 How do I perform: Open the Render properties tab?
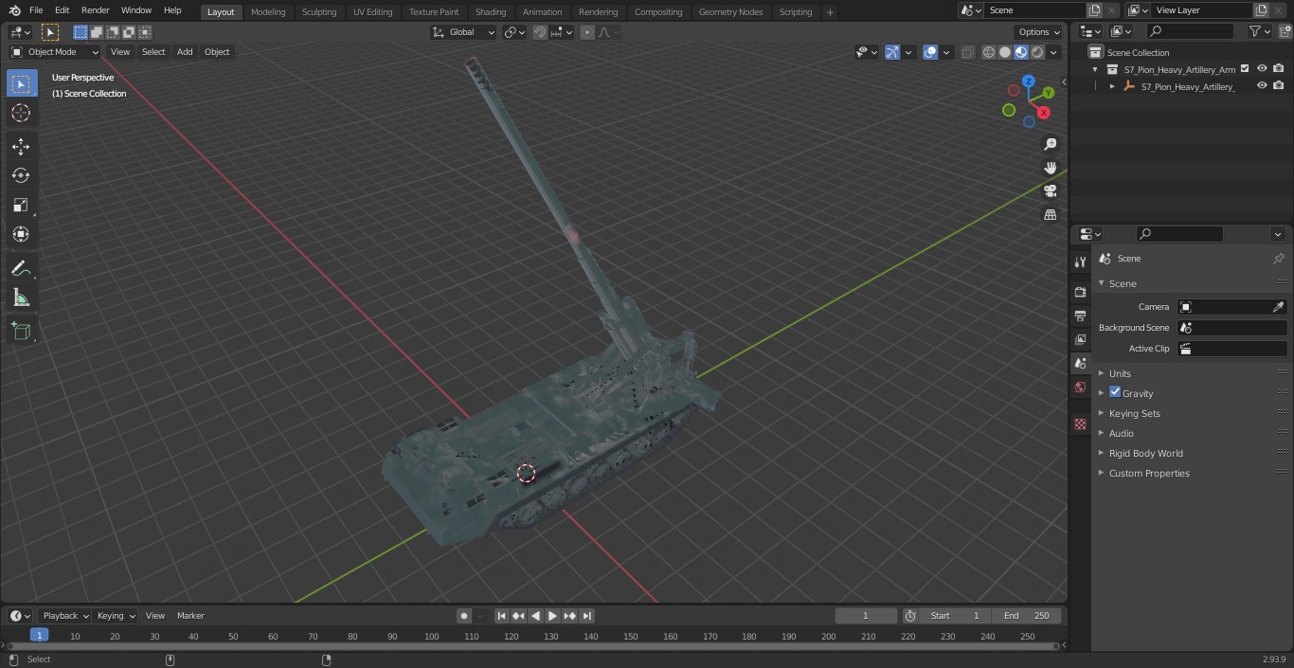tap(1080, 292)
